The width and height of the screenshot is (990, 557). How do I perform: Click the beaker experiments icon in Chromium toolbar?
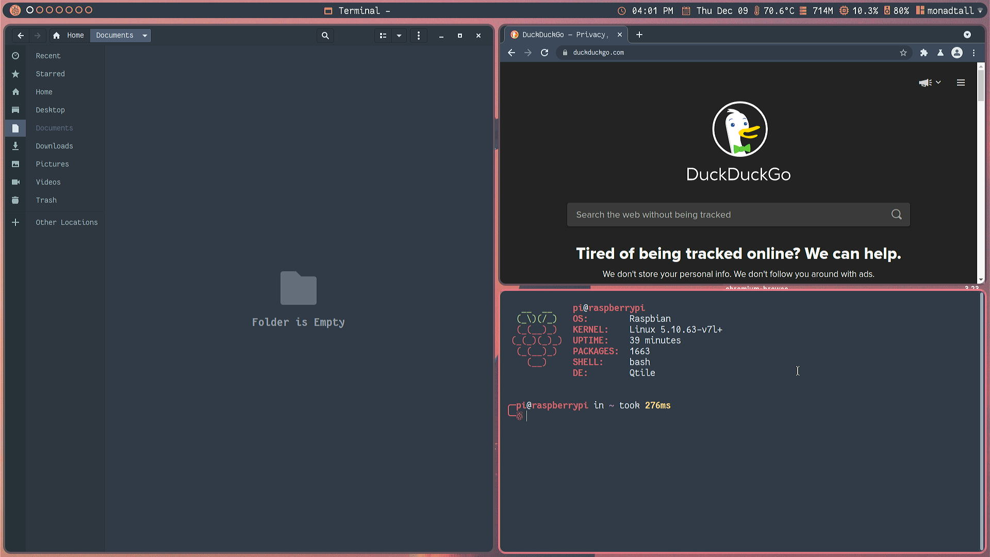[941, 53]
